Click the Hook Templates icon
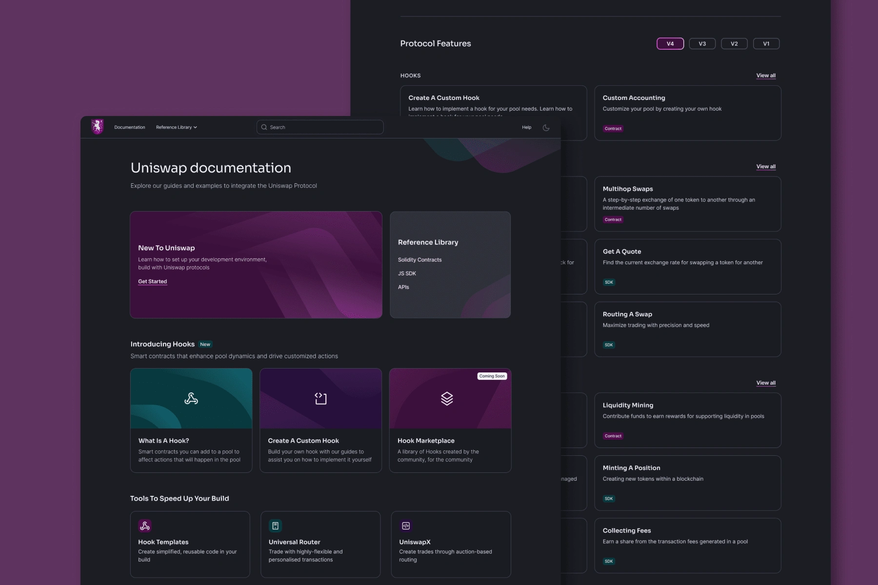 click(145, 526)
